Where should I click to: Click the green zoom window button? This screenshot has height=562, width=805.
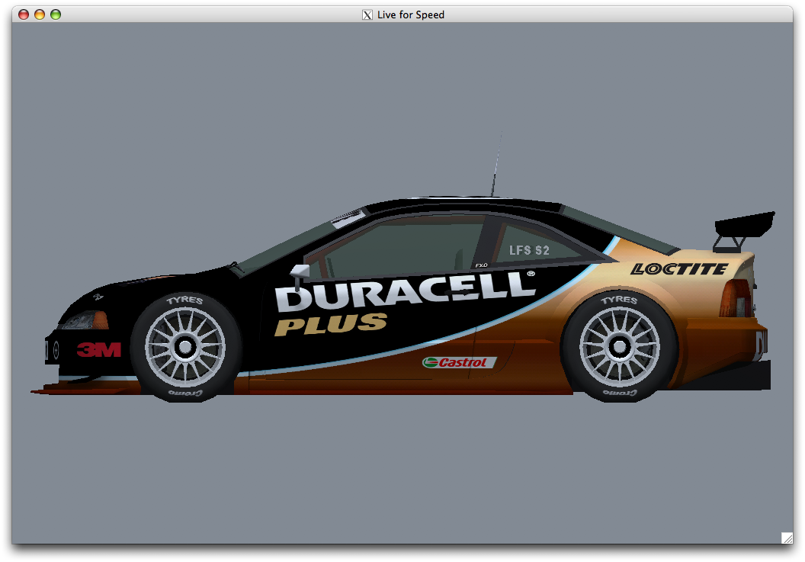click(x=56, y=14)
